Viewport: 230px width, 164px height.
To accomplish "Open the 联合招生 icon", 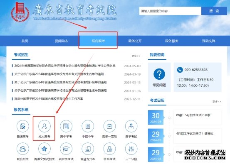I will (23, 149).
